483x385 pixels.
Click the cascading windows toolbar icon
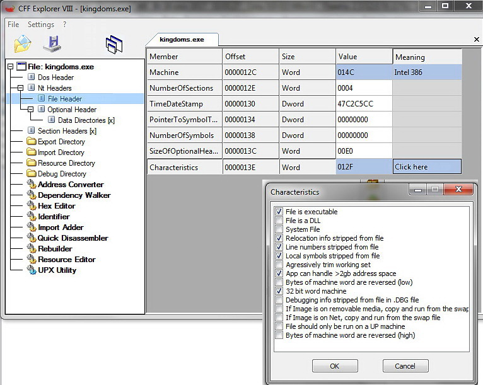(x=114, y=44)
